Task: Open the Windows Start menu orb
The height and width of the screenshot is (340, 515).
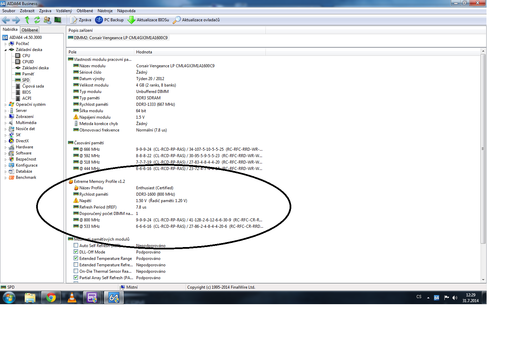Action: click(9, 298)
